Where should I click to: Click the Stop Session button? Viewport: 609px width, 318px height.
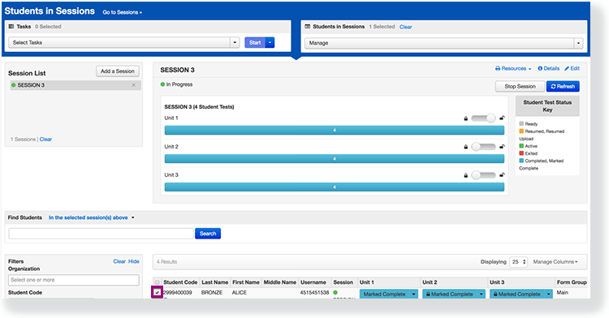(520, 87)
